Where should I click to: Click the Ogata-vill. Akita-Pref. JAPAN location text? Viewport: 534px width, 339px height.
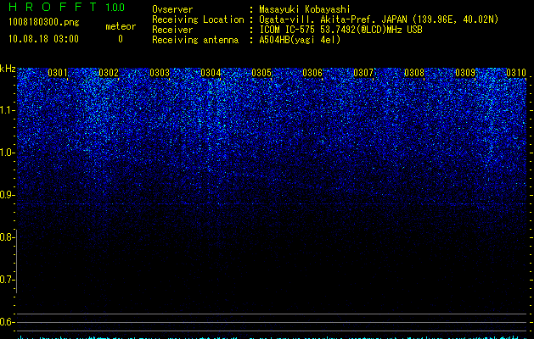click(334, 19)
